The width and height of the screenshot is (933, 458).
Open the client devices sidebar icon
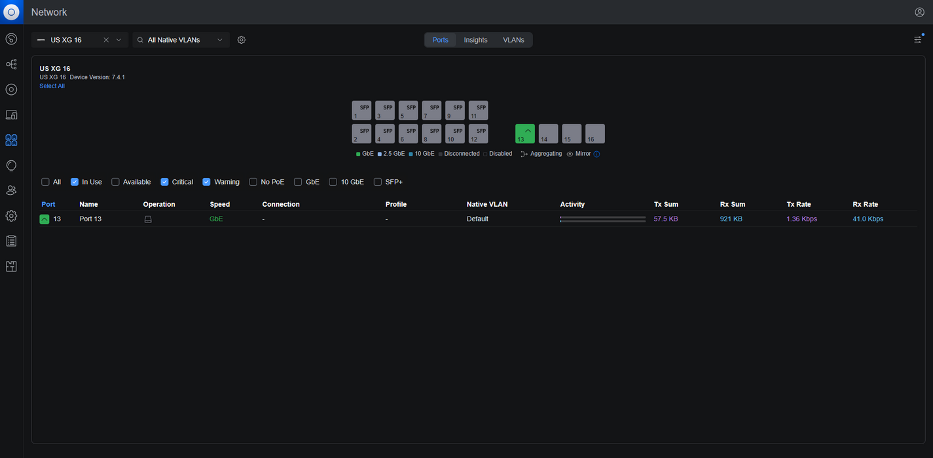click(x=11, y=114)
